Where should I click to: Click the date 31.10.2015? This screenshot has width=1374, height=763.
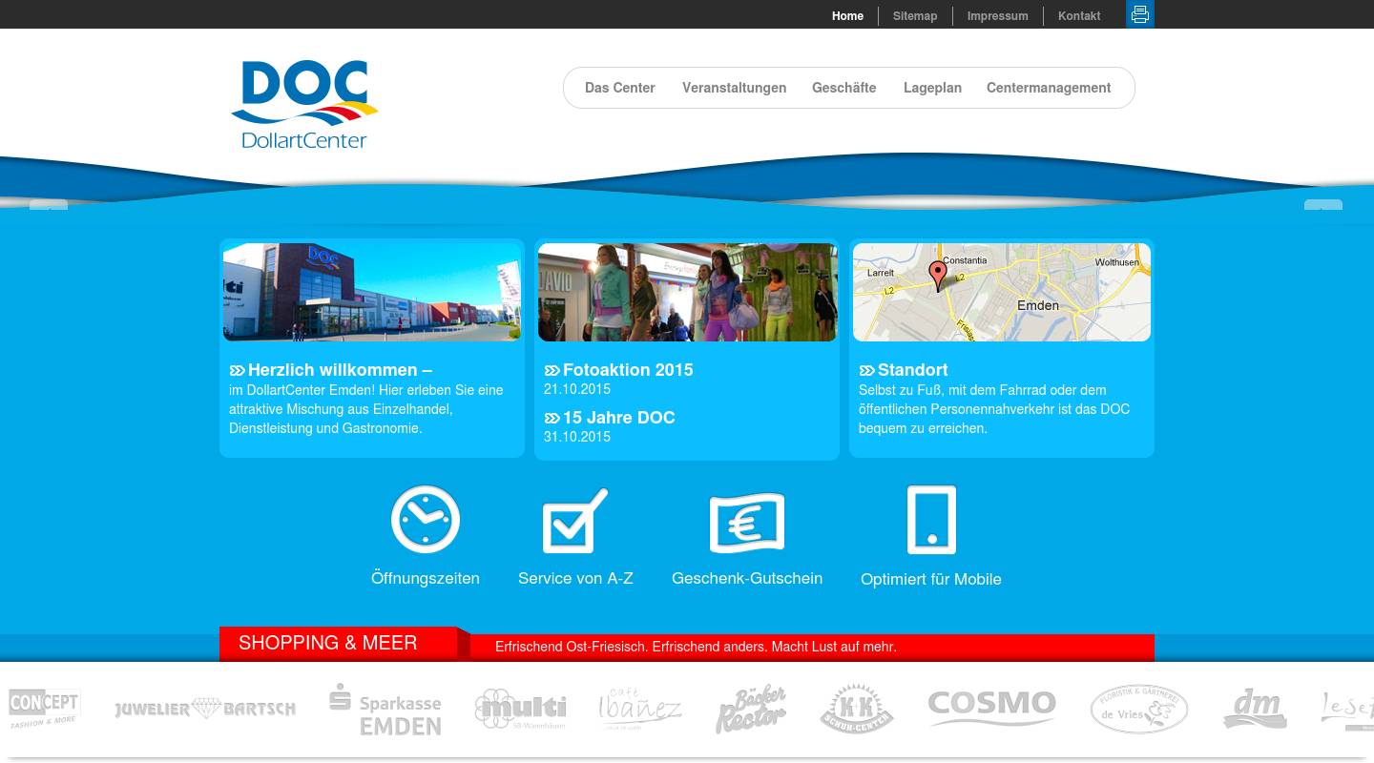(577, 437)
